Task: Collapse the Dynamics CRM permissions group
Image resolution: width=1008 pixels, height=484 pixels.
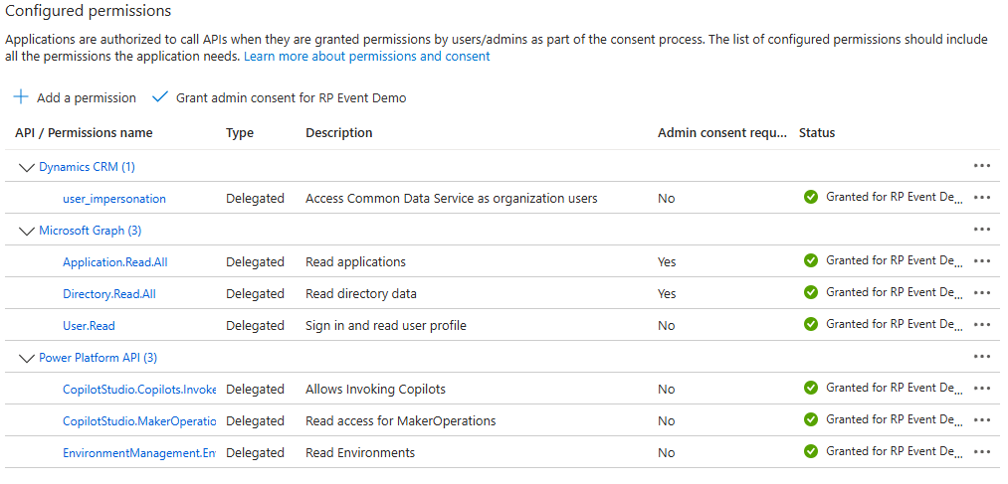Action: [26, 167]
